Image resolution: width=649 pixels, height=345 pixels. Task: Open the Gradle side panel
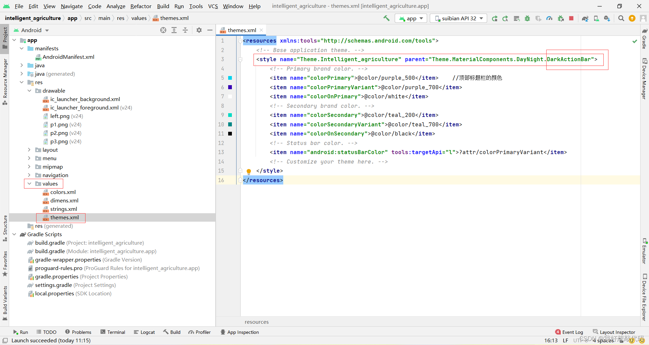[645, 39]
